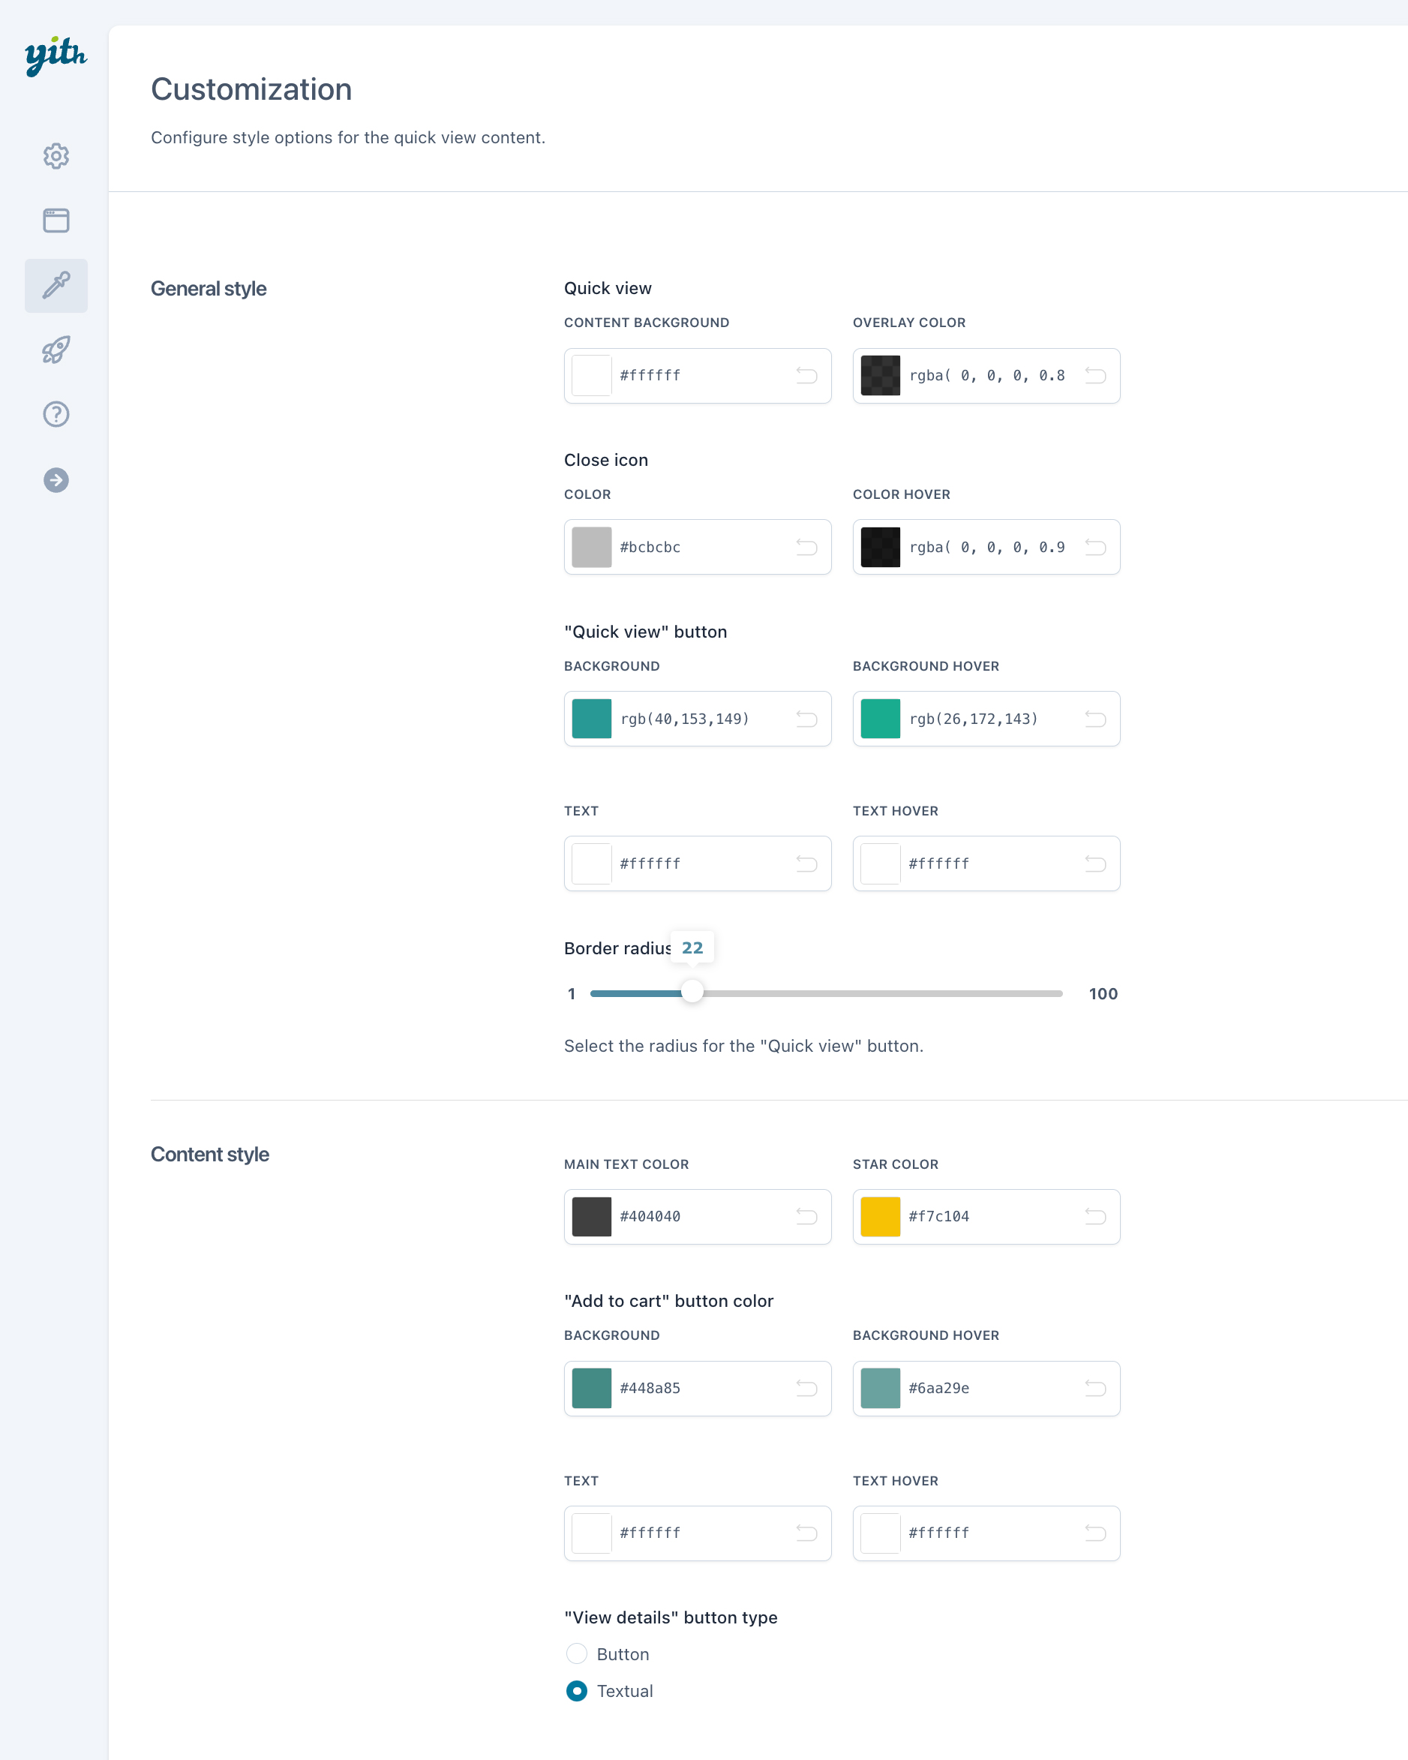Screen dimensions: 1408x1760
Task: Click the arrow circle sidebar icon
Action: [x=56, y=480]
